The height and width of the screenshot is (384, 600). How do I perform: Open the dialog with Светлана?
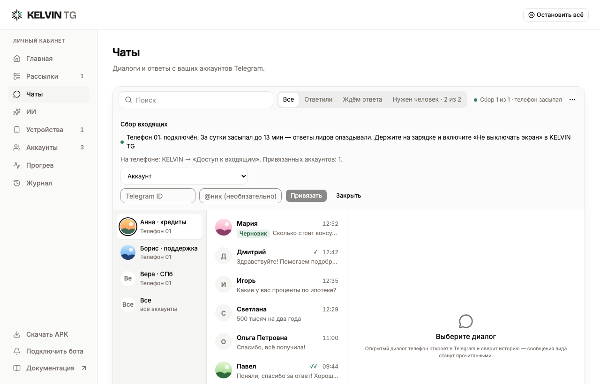[277, 313]
